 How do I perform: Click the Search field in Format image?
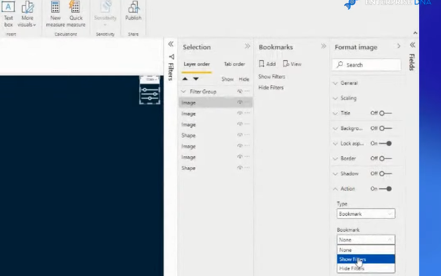[x=368, y=65]
